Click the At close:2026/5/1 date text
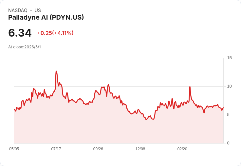The height and width of the screenshot is (166, 241). 25,47
